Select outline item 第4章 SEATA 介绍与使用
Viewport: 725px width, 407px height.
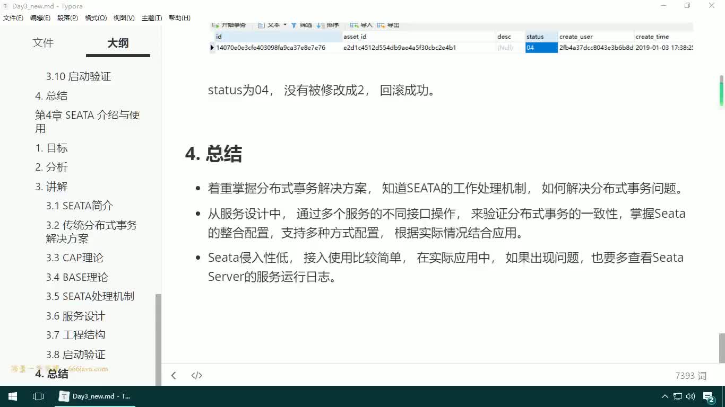coord(88,122)
